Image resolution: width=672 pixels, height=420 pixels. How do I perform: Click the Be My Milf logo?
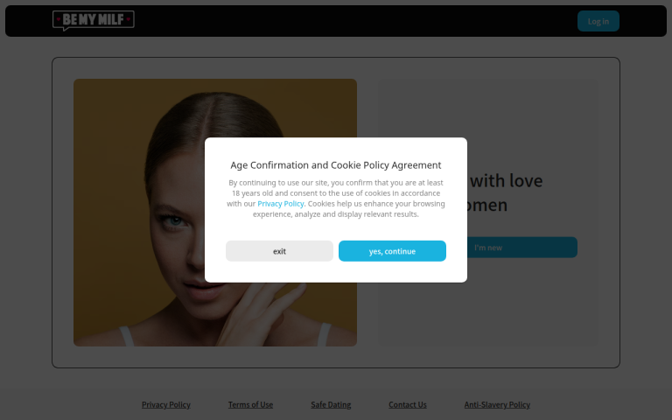pos(94,20)
